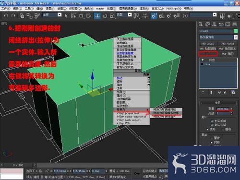Switch to the Motion command panel tab
Viewport: 240px width, 180px height.
click(x=221, y=24)
